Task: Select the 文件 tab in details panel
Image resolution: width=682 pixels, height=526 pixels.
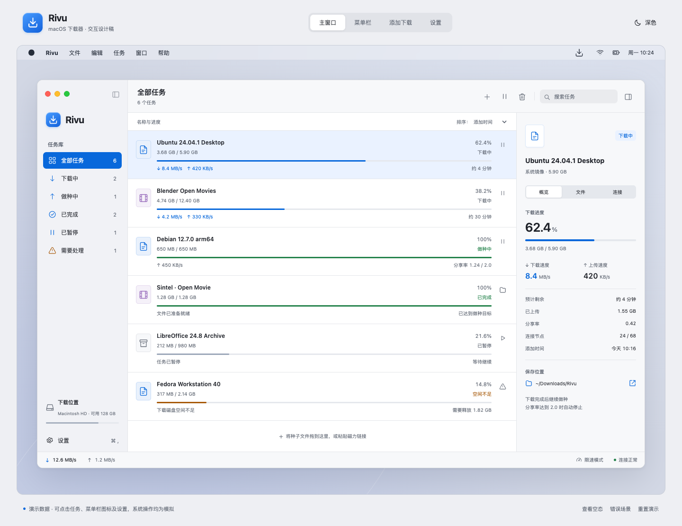Action: (581, 192)
